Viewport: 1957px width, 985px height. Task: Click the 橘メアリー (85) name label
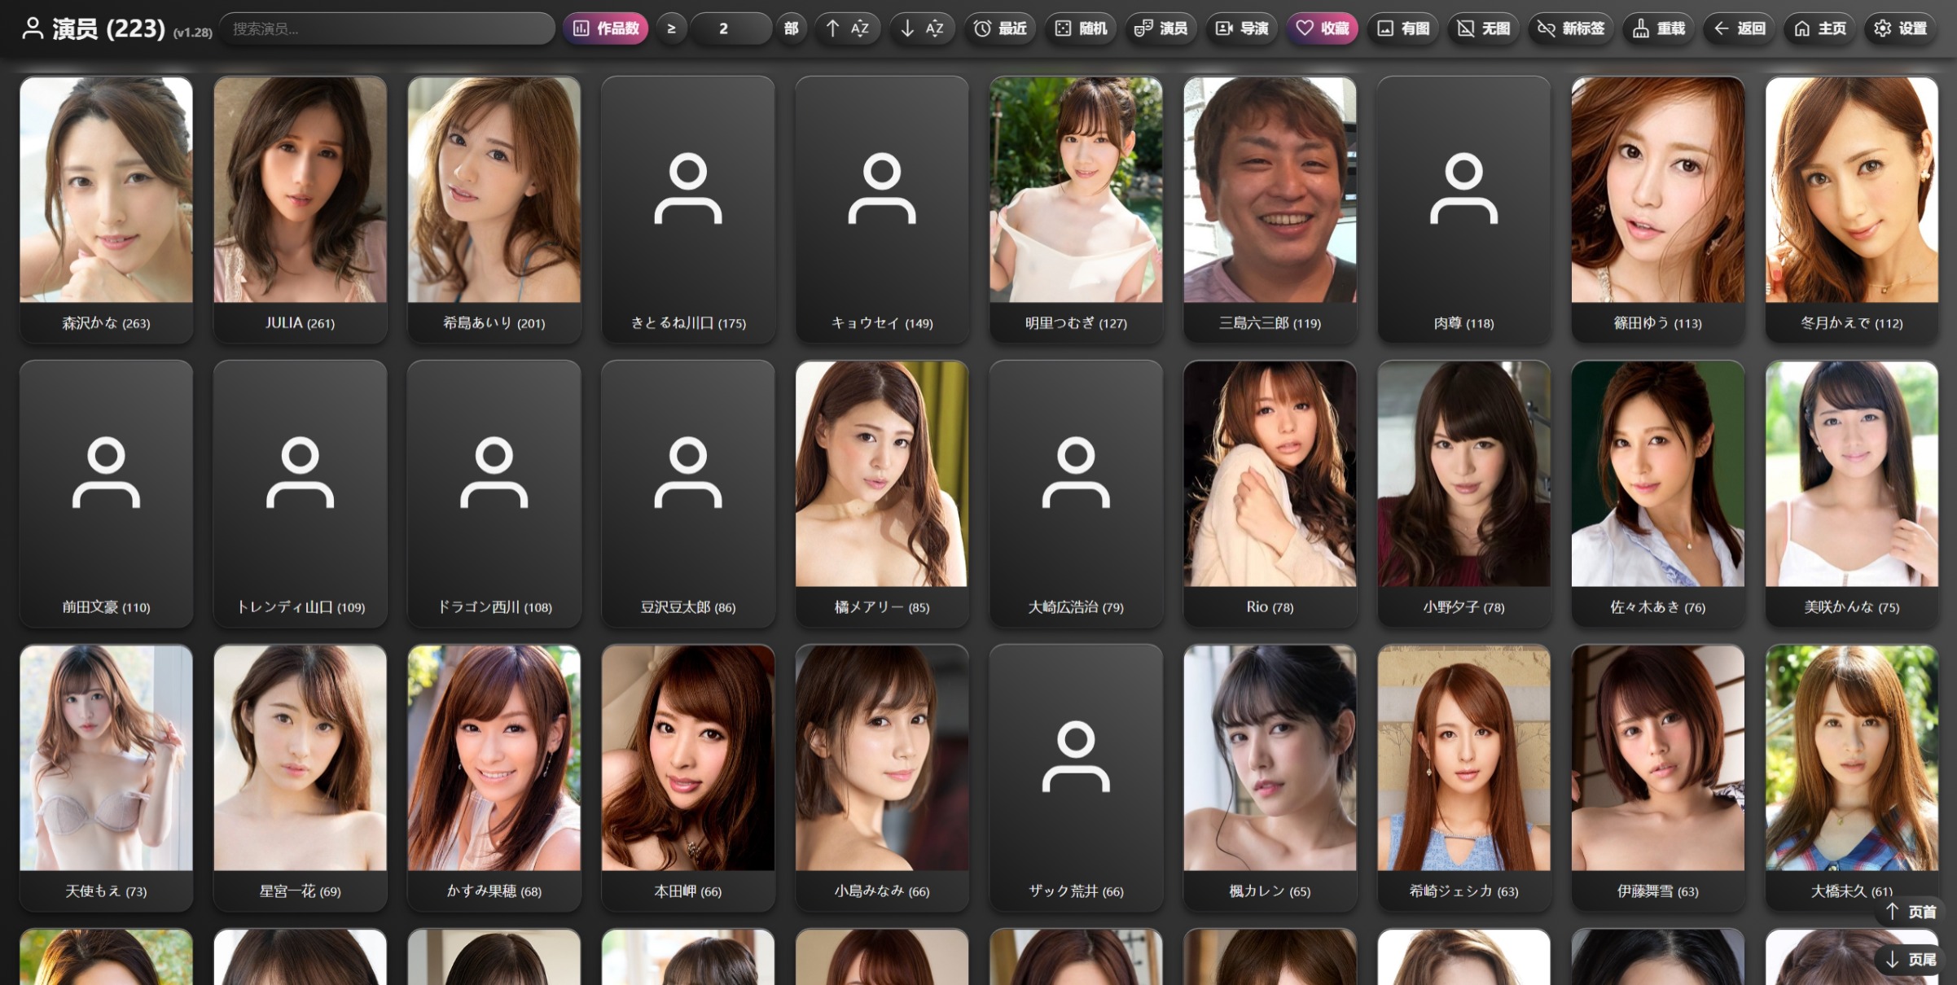(882, 607)
